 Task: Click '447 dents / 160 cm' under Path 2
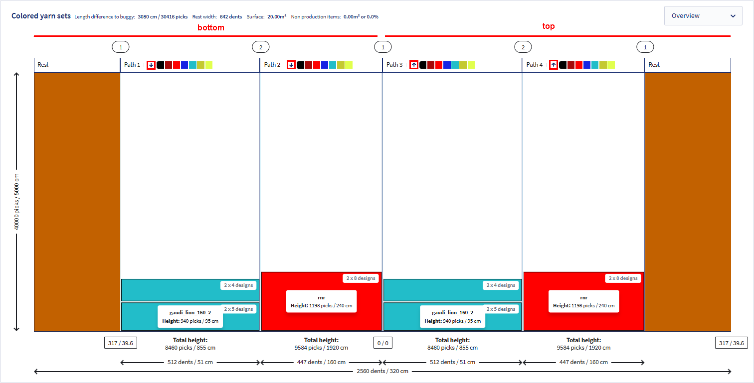321,362
